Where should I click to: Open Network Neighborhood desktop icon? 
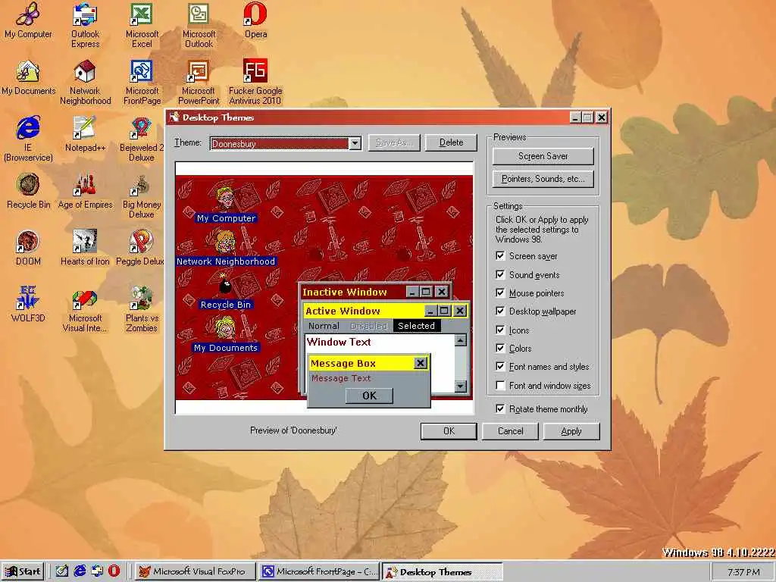[x=85, y=82]
